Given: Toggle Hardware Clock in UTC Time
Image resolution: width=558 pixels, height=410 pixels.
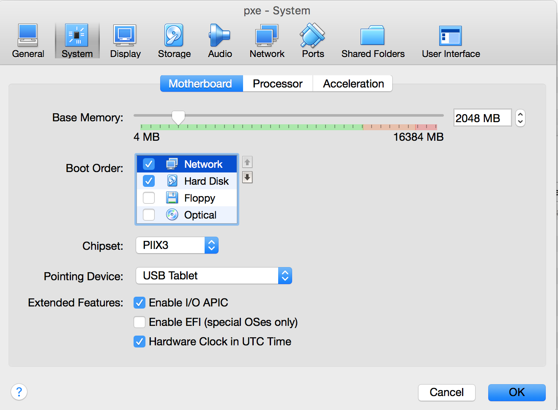Looking at the screenshot, I should point(139,342).
